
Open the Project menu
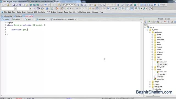click(x=60, y=12)
